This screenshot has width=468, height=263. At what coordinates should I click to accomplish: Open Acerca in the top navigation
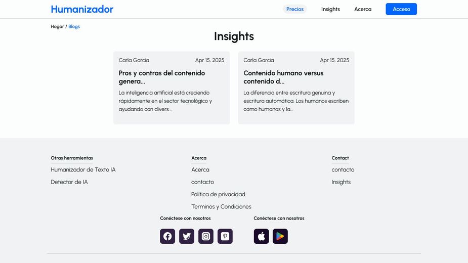(x=363, y=9)
